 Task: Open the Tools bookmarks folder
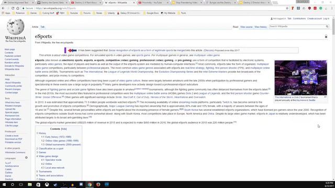click(182, 13)
